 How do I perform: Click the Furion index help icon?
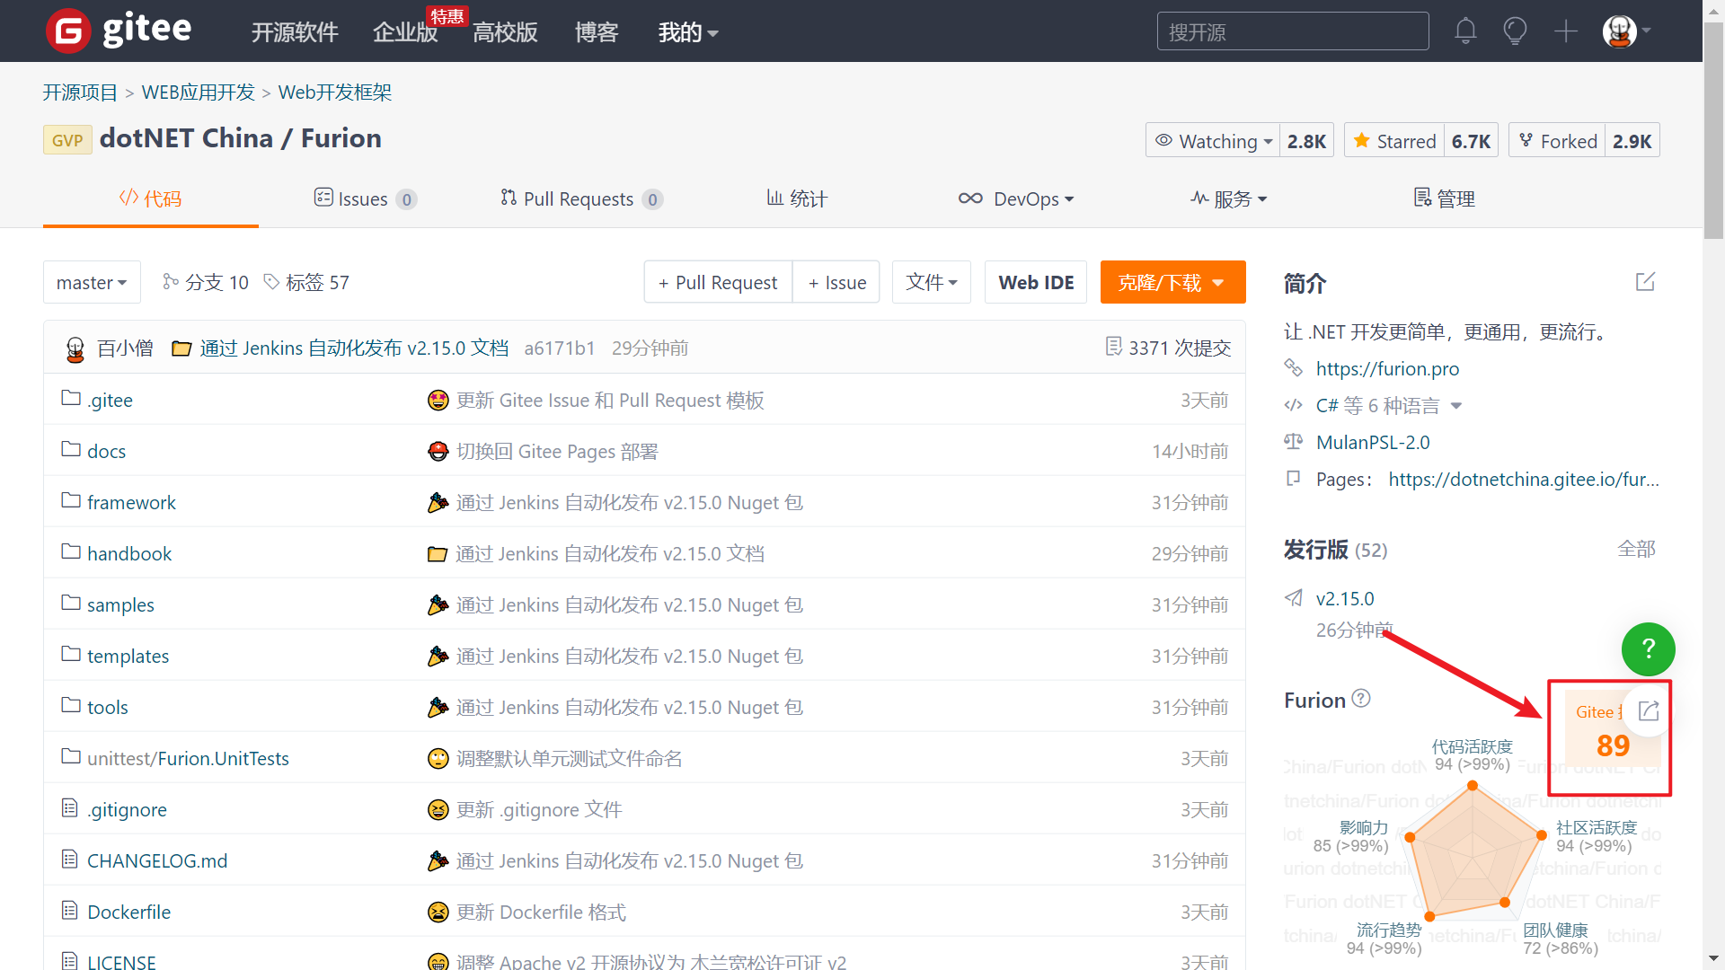tap(1361, 698)
